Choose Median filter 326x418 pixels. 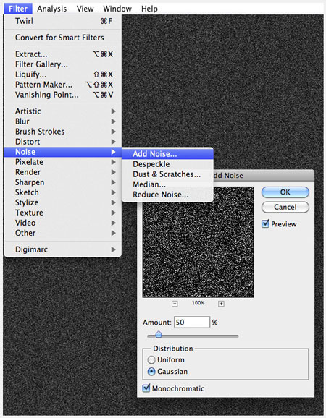pyautogui.click(x=167, y=184)
